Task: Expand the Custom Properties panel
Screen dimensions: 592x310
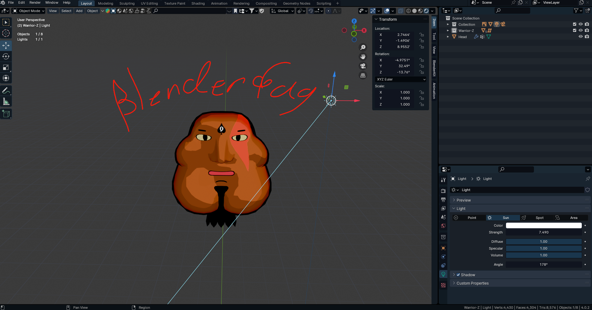Action: (472, 283)
